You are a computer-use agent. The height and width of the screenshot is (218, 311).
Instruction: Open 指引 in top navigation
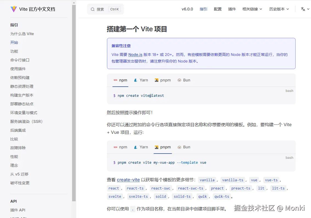(x=203, y=9)
